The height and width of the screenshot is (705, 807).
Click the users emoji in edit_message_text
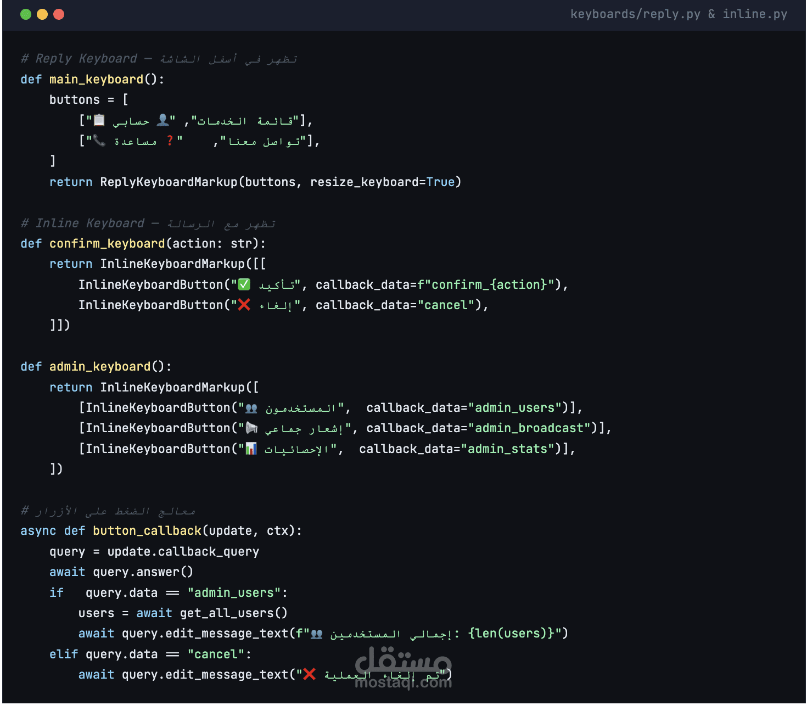317,634
